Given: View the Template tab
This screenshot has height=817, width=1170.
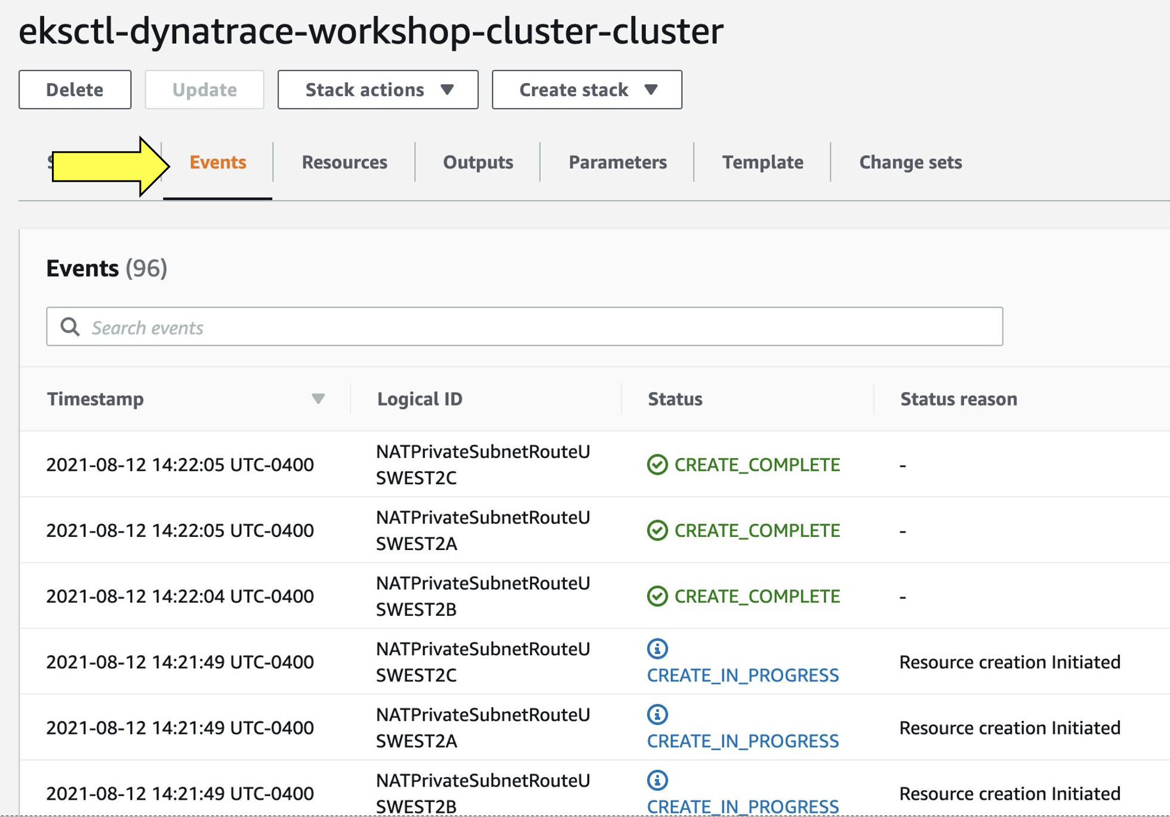Looking at the screenshot, I should coord(762,162).
